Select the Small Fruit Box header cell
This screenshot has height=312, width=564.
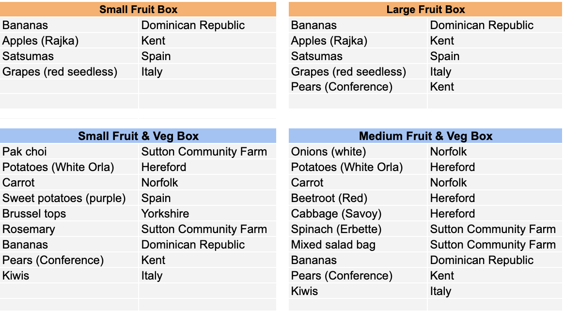pyautogui.click(x=138, y=9)
